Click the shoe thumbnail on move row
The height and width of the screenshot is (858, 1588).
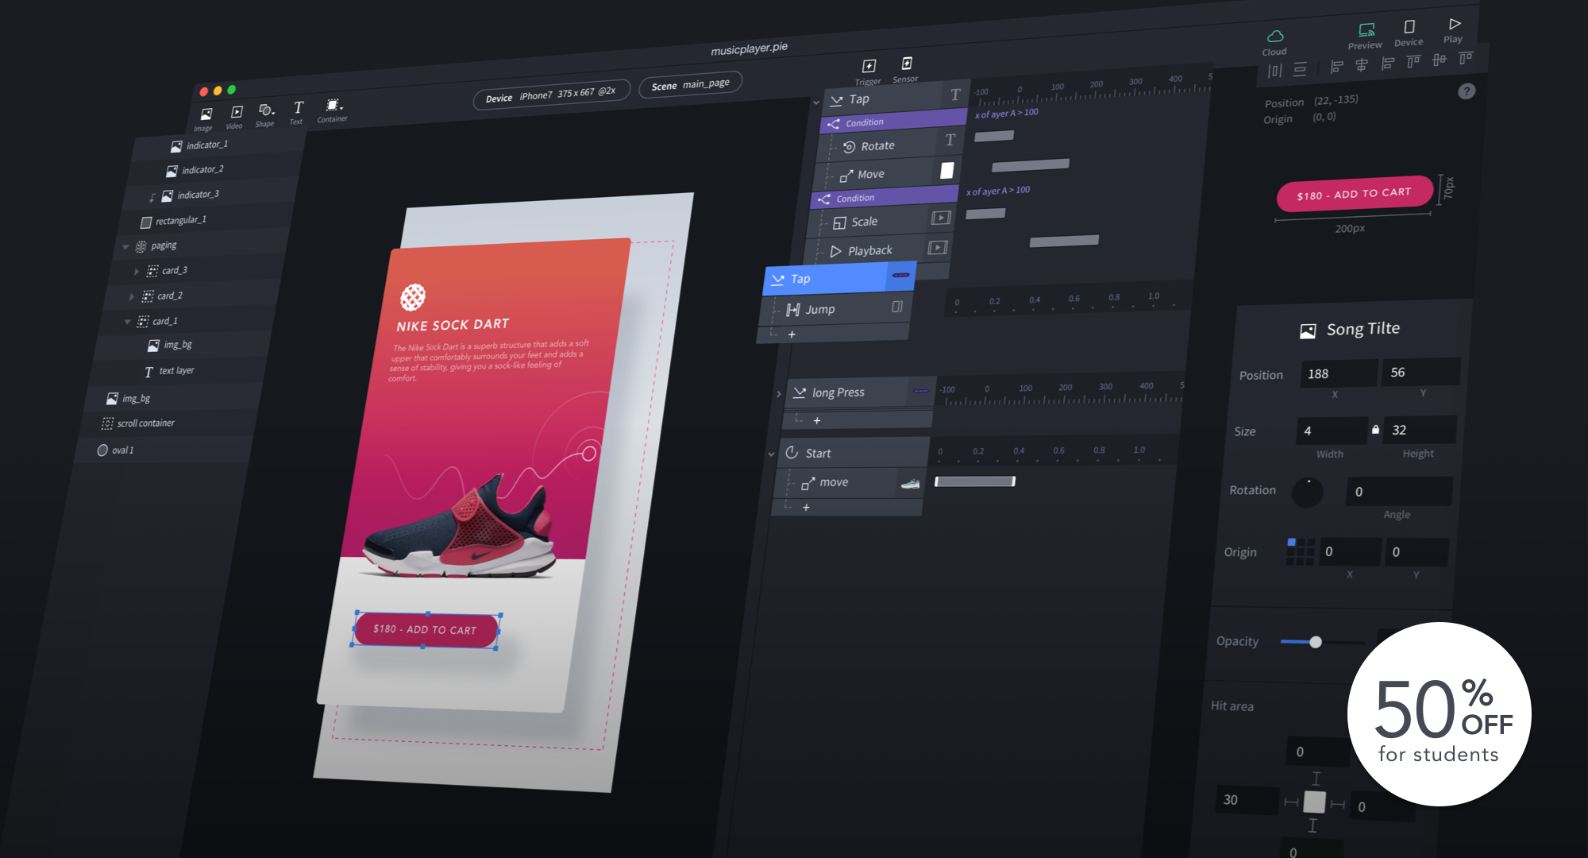coord(911,483)
